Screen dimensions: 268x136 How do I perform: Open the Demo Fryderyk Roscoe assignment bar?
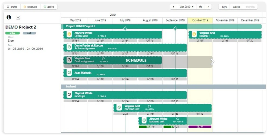click(x=125, y=48)
